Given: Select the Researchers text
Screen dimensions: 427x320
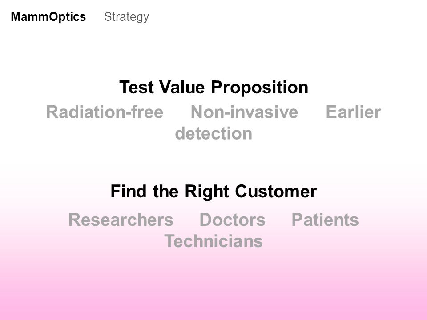Looking at the screenshot, I should coord(121,220).
